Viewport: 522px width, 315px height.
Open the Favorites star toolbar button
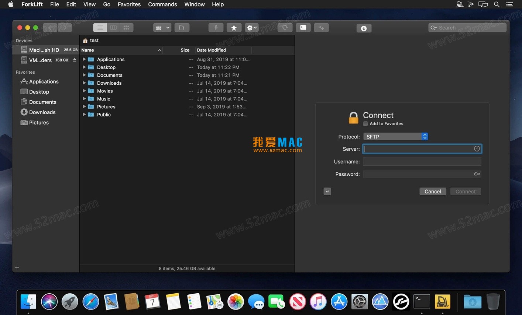234,28
